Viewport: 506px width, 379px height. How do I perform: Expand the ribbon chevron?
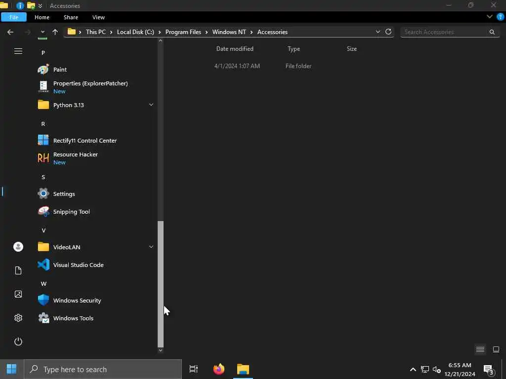pyautogui.click(x=490, y=17)
